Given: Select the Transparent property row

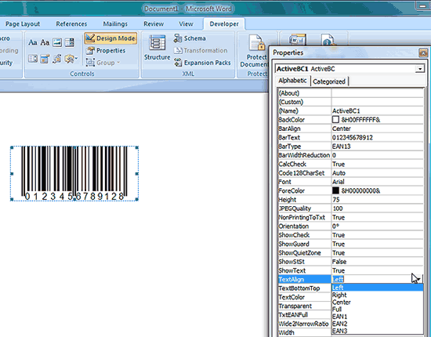Looking at the screenshot, I should point(305,306).
